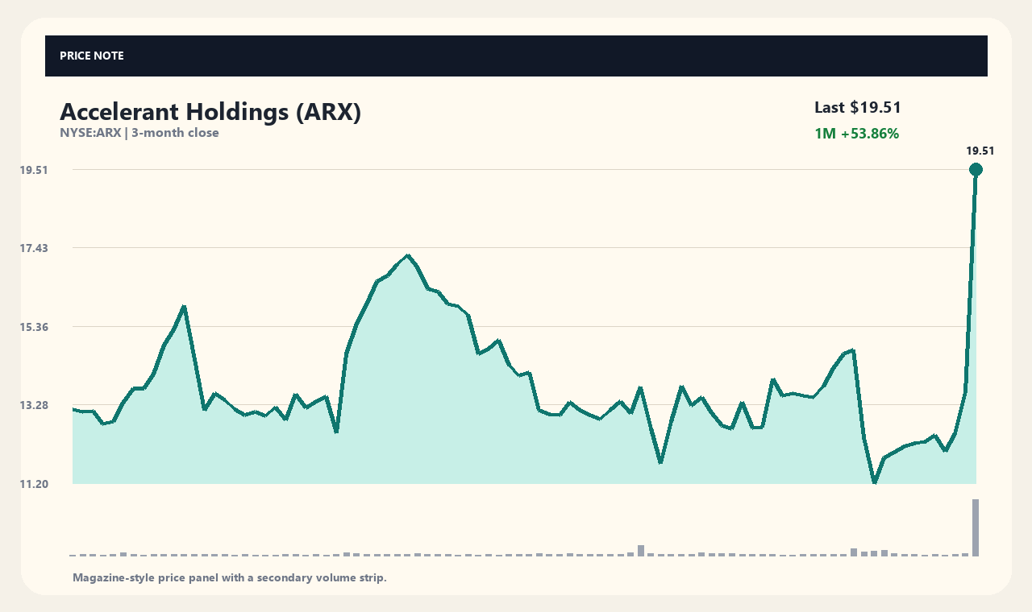Click the tallest volume bar
Viewport: 1032px width, 612px height.
coord(976,527)
